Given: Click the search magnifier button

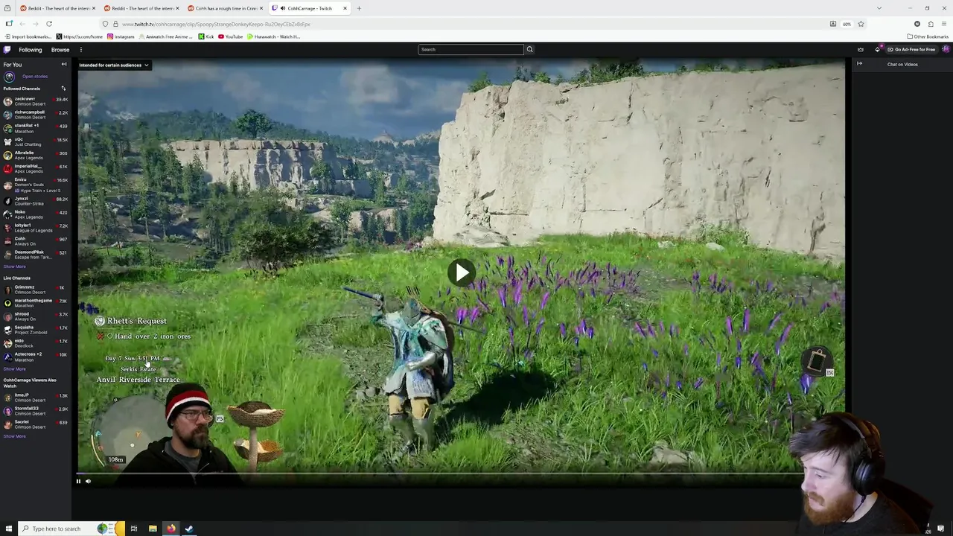Looking at the screenshot, I should [x=529, y=50].
